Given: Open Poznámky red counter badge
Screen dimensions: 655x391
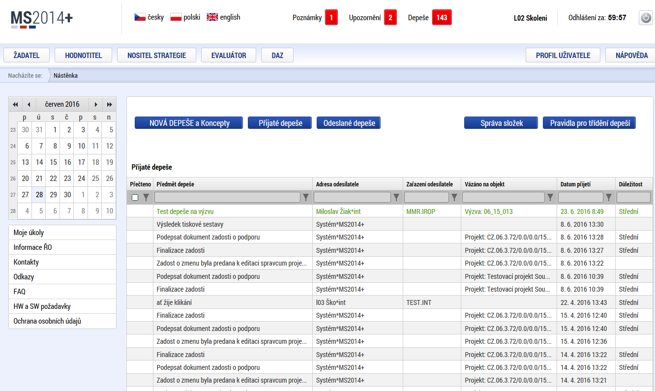Looking at the screenshot, I should click(331, 18).
